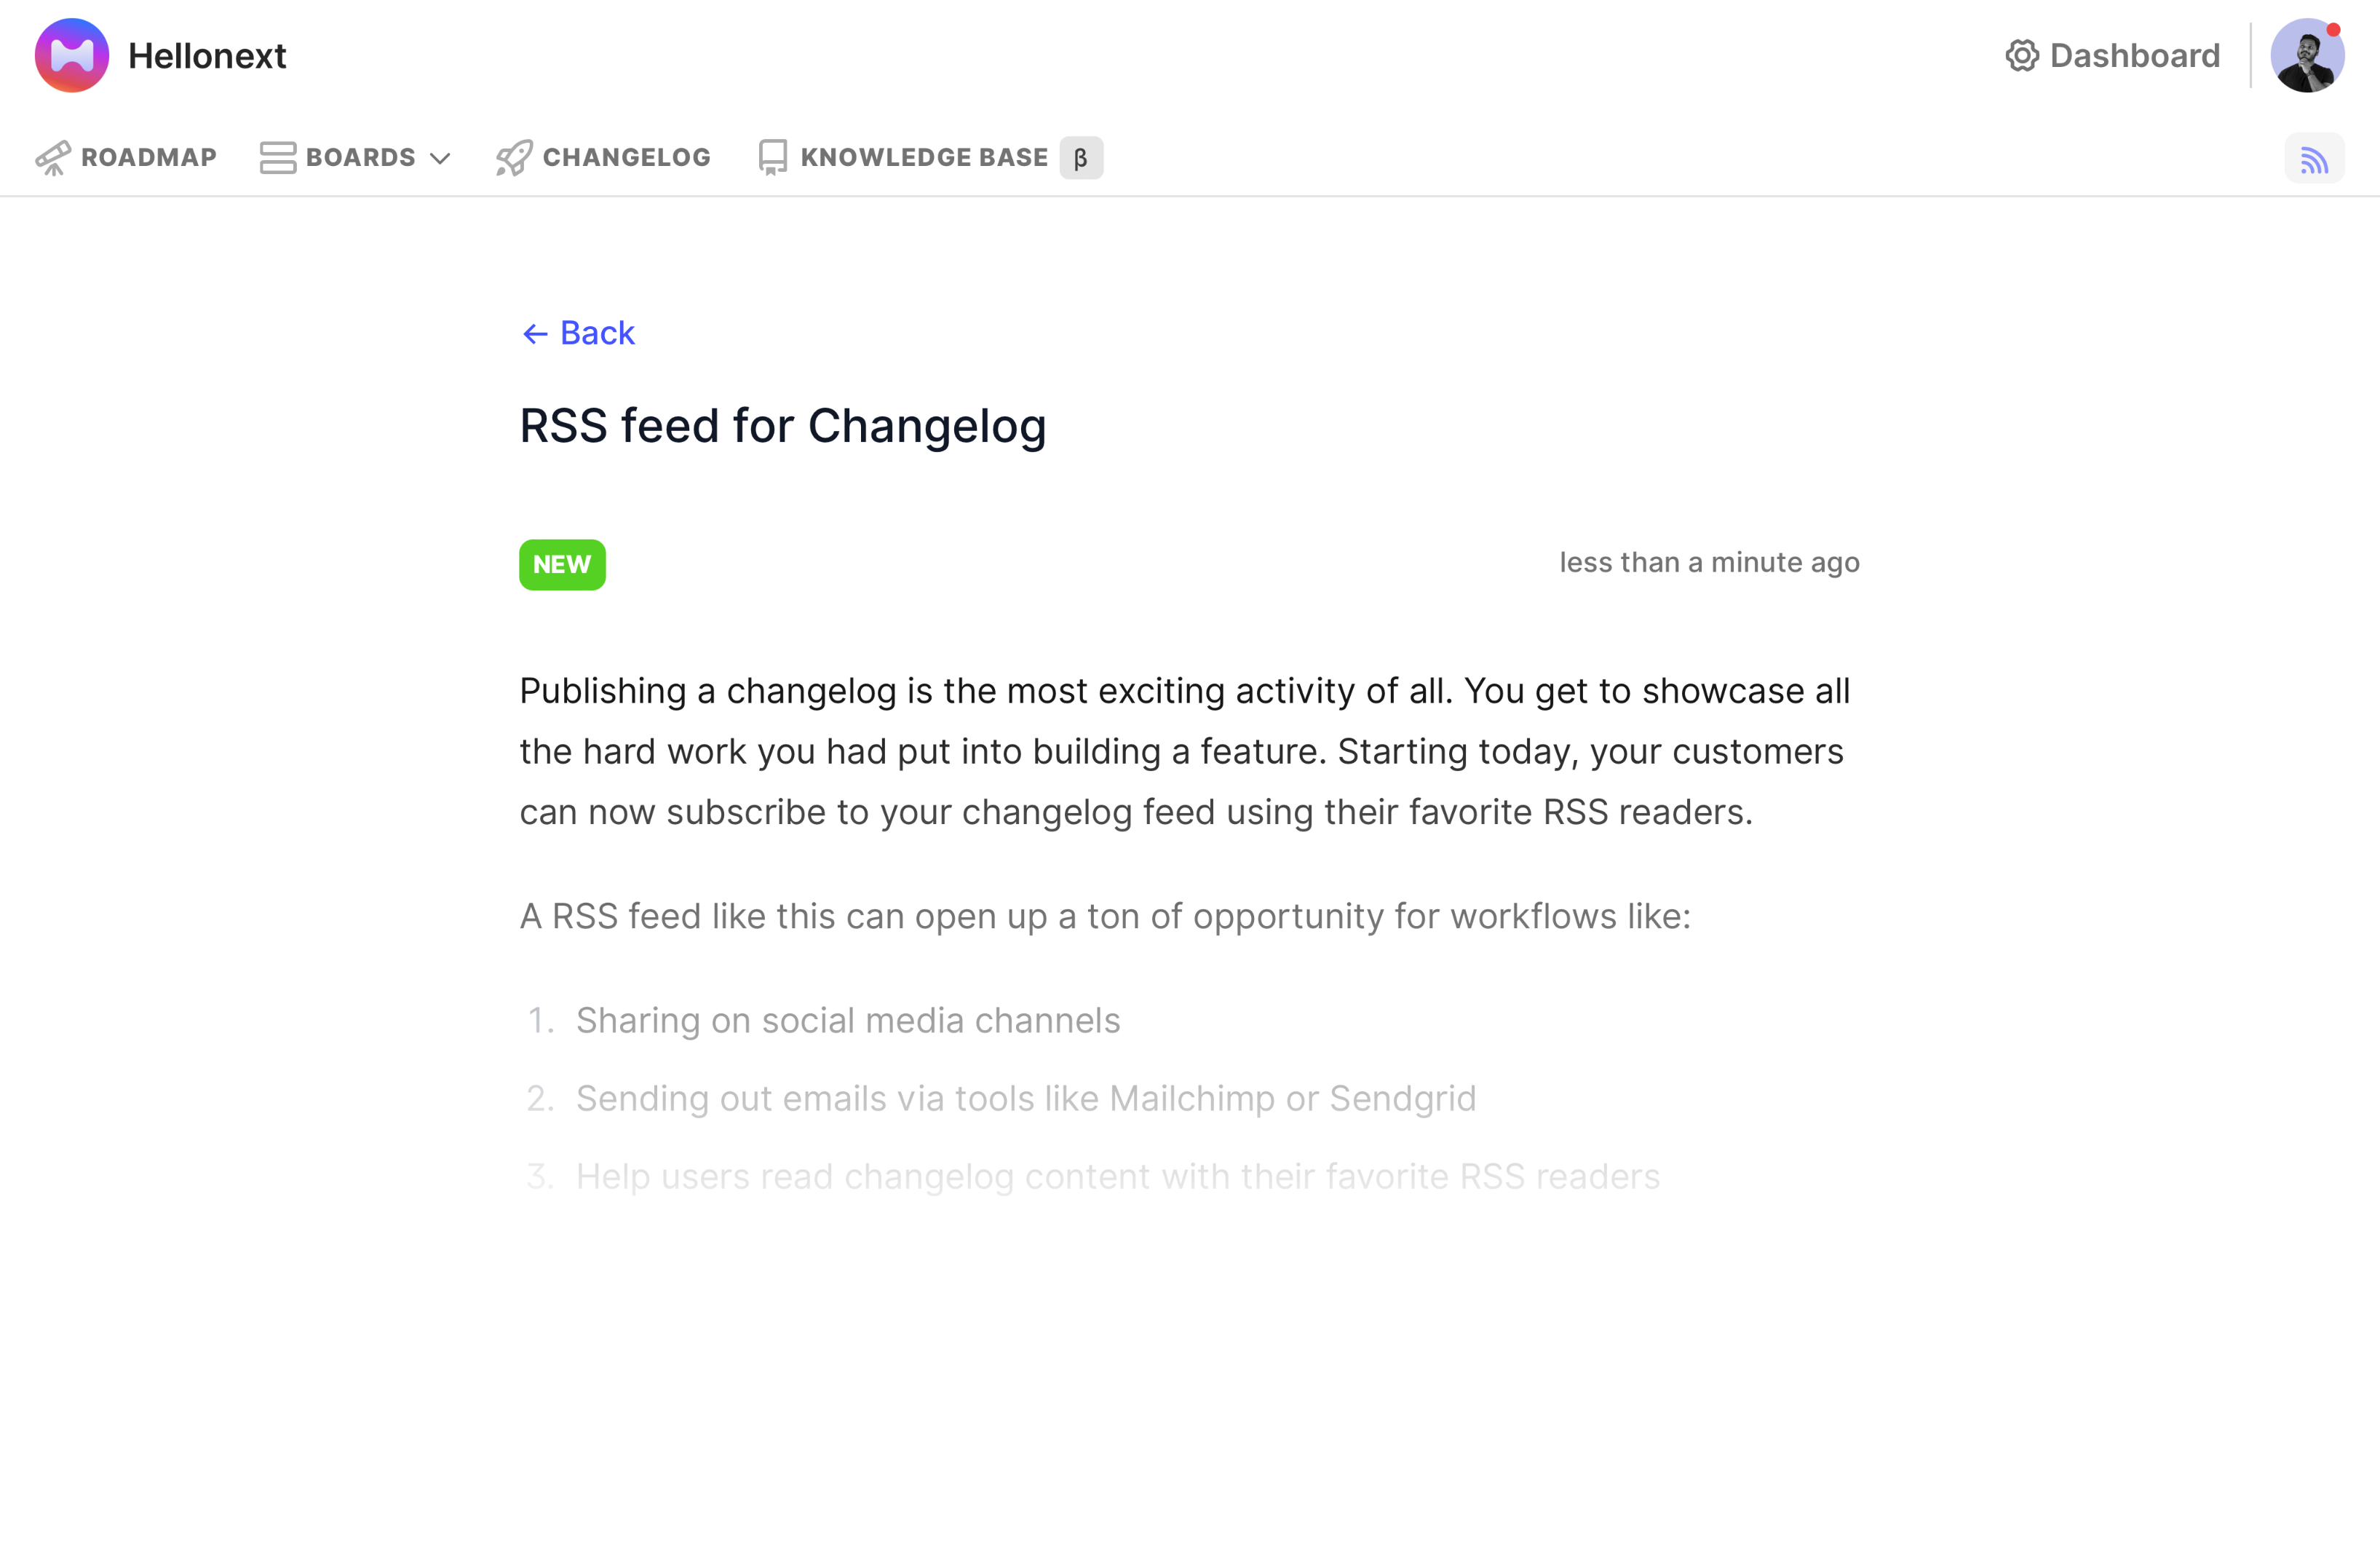The image size is (2380, 1555).
Task: Open the RSS feed icon button
Action: (x=2313, y=159)
